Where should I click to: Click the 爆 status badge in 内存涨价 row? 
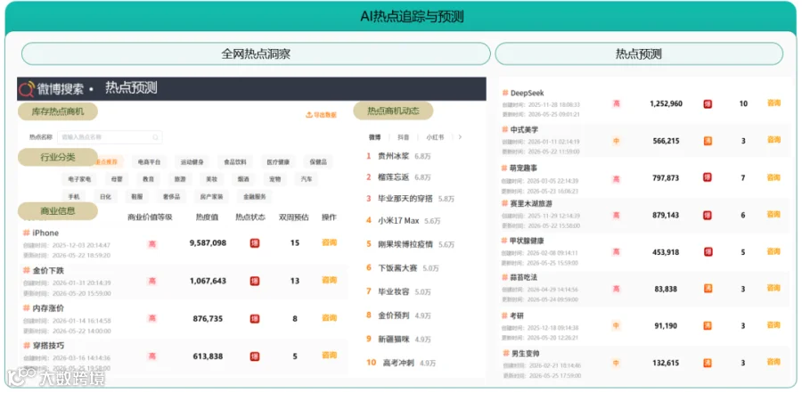pyautogui.click(x=255, y=319)
